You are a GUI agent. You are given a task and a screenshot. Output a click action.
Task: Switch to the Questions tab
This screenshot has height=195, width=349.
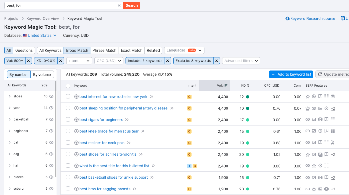pos(24,50)
